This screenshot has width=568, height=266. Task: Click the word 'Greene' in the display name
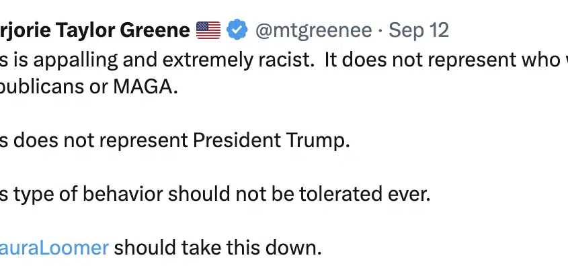[155, 30]
